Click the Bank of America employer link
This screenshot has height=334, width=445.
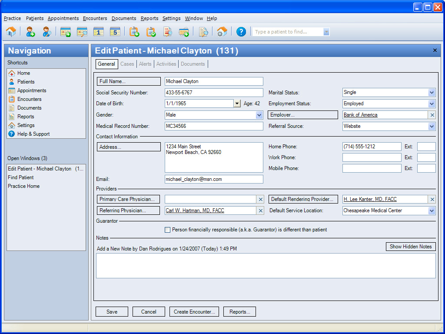point(360,115)
